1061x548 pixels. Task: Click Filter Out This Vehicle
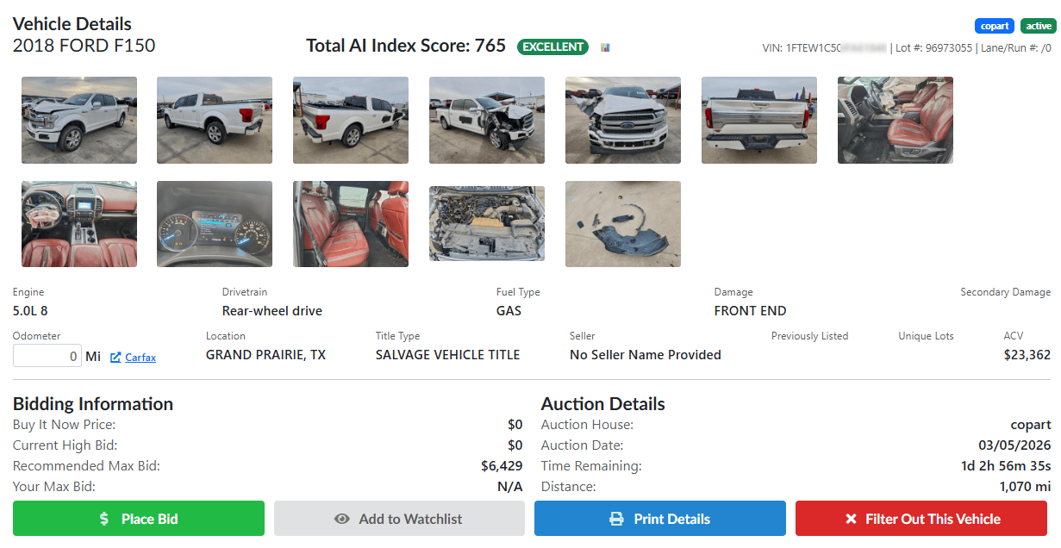tap(921, 519)
